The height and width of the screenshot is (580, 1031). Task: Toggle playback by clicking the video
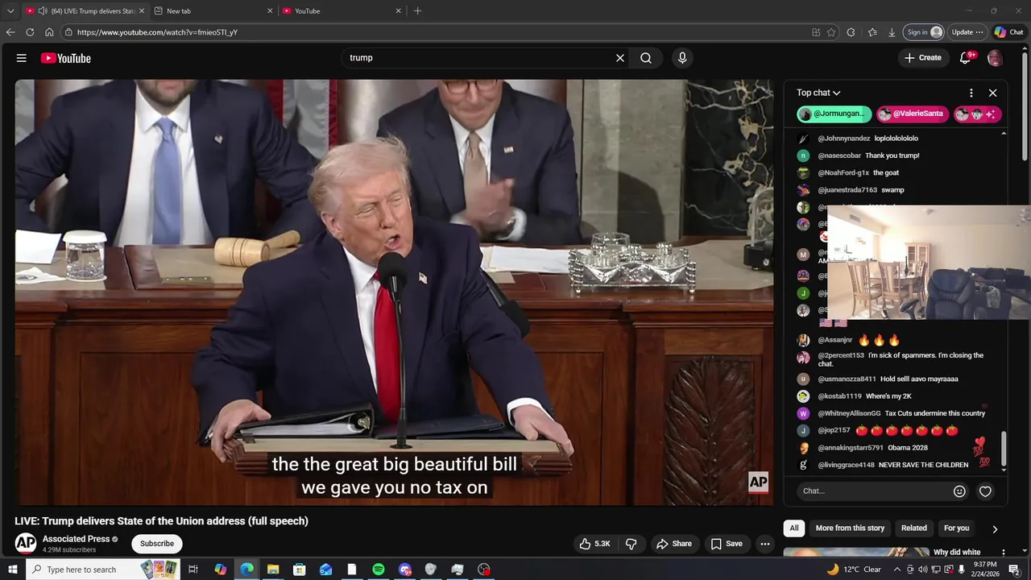click(x=394, y=292)
